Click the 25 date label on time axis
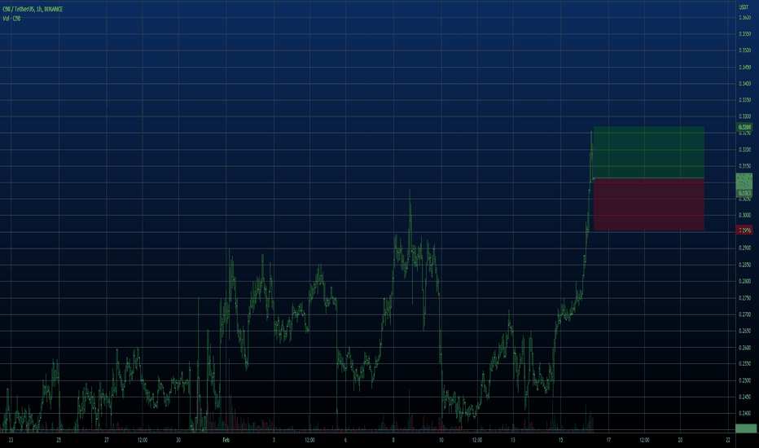This screenshot has width=759, height=448. click(59, 440)
